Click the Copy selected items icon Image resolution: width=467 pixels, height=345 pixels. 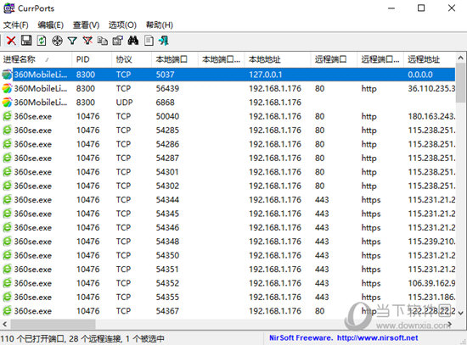pos(103,41)
